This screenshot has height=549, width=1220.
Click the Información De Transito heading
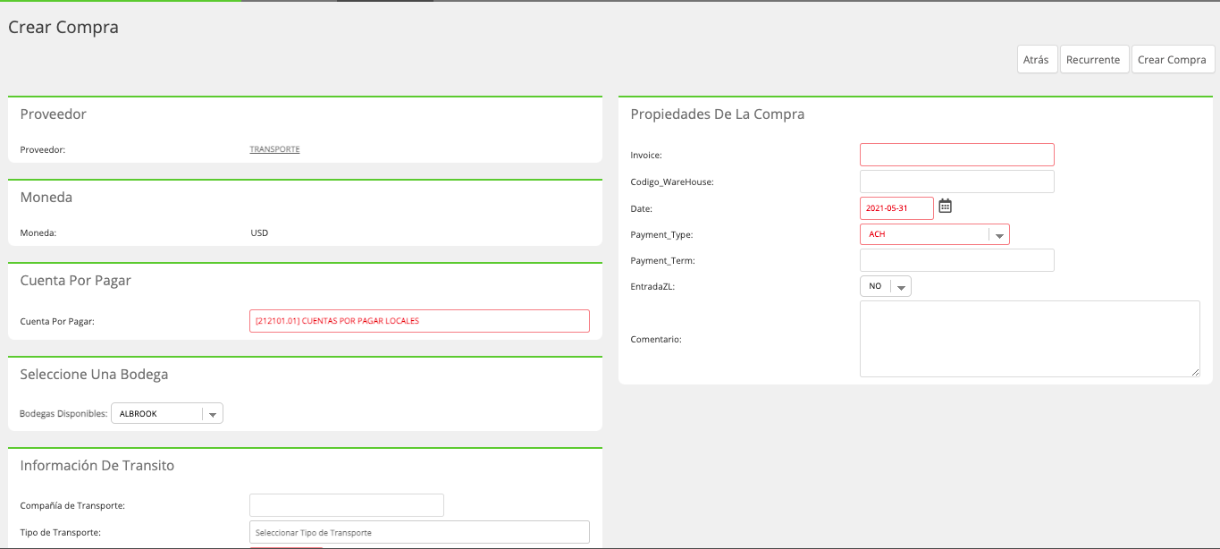pyautogui.click(x=97, y=466)
